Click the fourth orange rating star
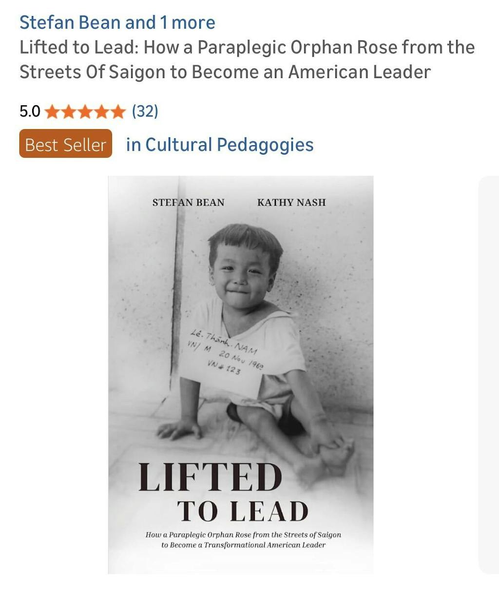This screenshot has height=596, width=499. 102,112
